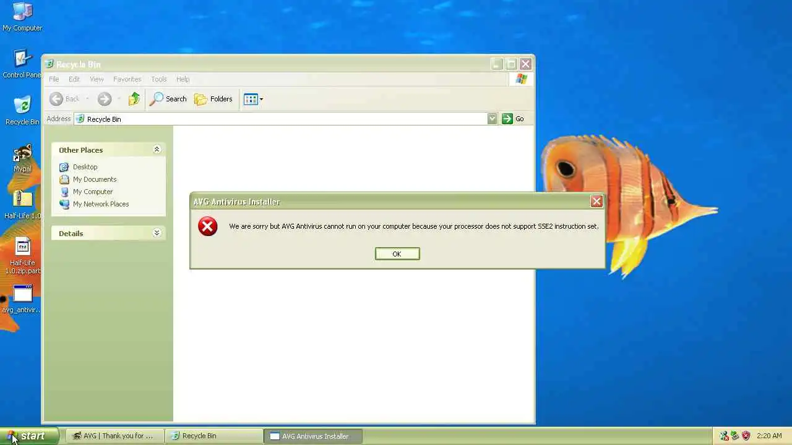This screenshot has height=445, width=792.
Task: Switch to AVG Thank you taskbar button
Action: tap(114, 436)
